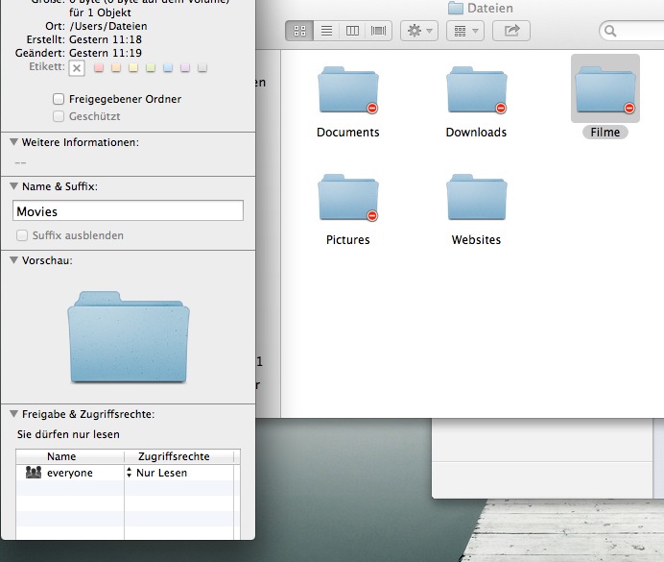Select the Pictures folder
The width and height of the screenshot is (664, 562).
(x=347, y=200)
